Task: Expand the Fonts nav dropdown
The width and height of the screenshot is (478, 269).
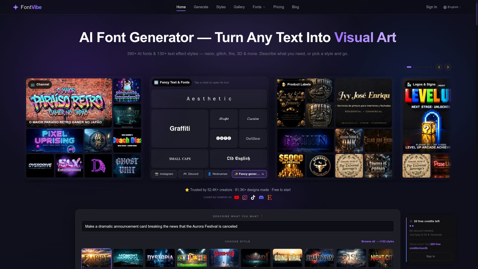Action: point(259,7)
